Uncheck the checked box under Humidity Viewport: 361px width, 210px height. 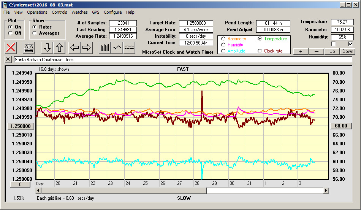351,44
